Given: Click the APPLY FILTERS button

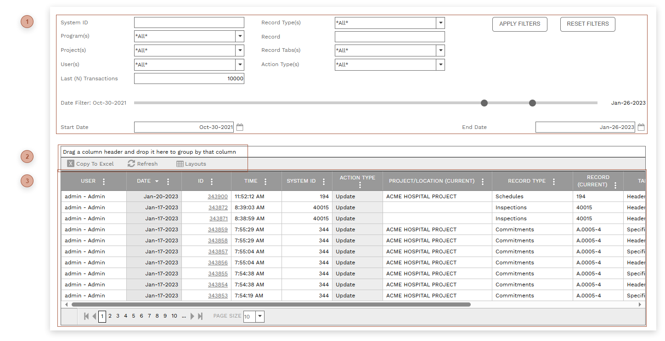Looking at the screenshot, I should point(519,24).
